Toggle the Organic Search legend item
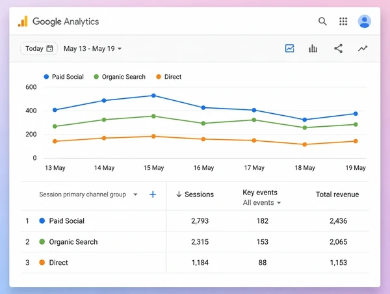 120,77
